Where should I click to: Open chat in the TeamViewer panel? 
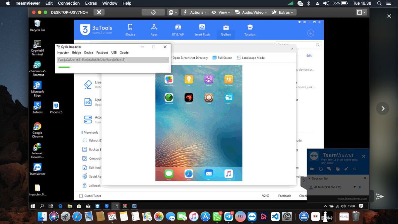point(329,169)
